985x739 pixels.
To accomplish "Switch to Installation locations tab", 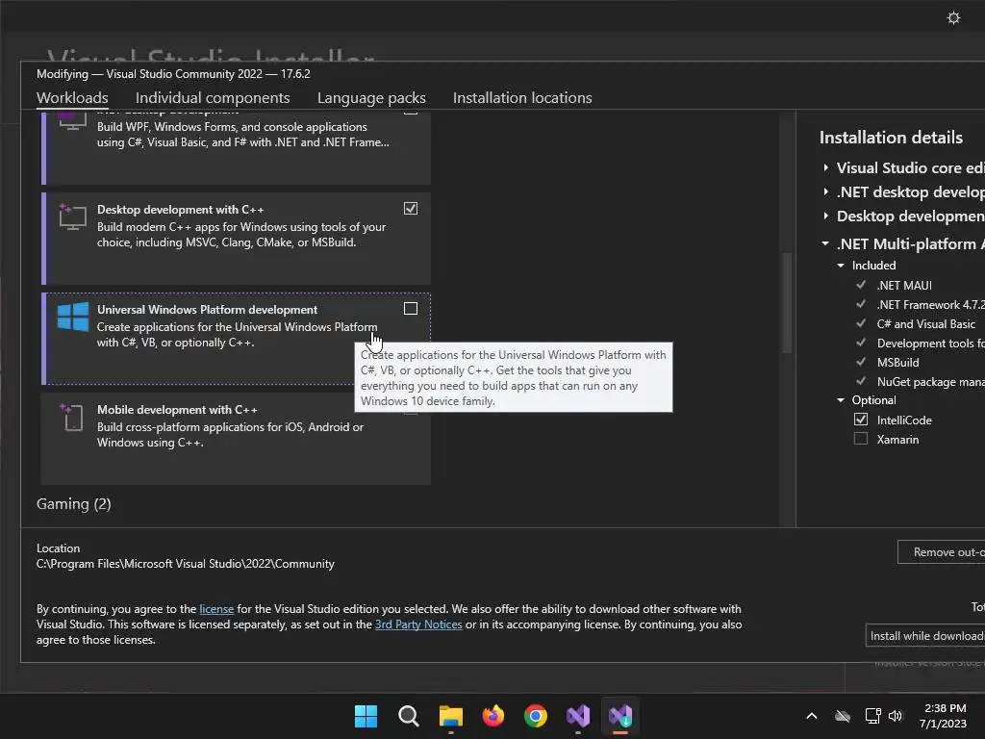I will (x=522, y=98).
